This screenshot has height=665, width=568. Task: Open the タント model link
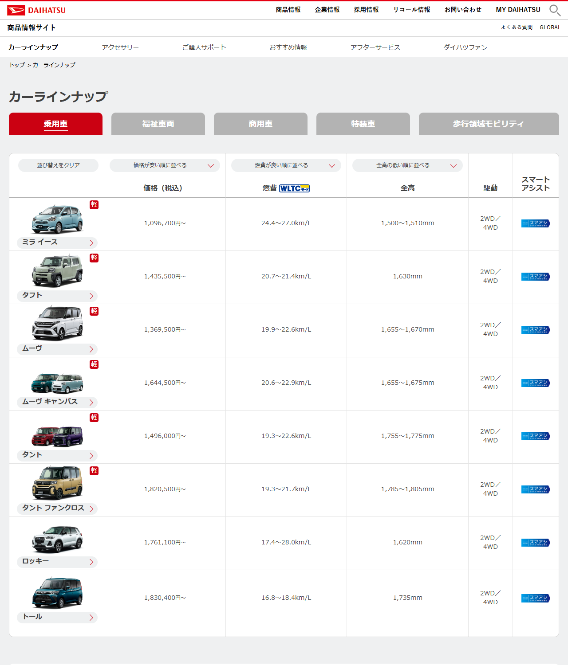57,455
